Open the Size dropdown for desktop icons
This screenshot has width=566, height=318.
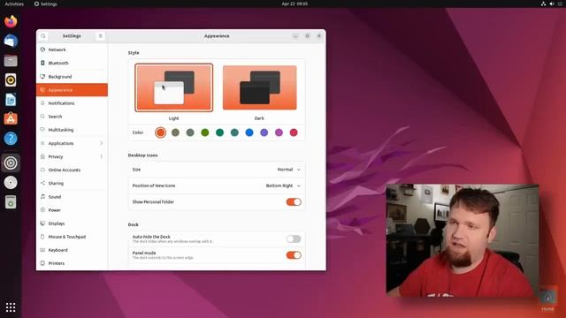click(x=289, y=170)
